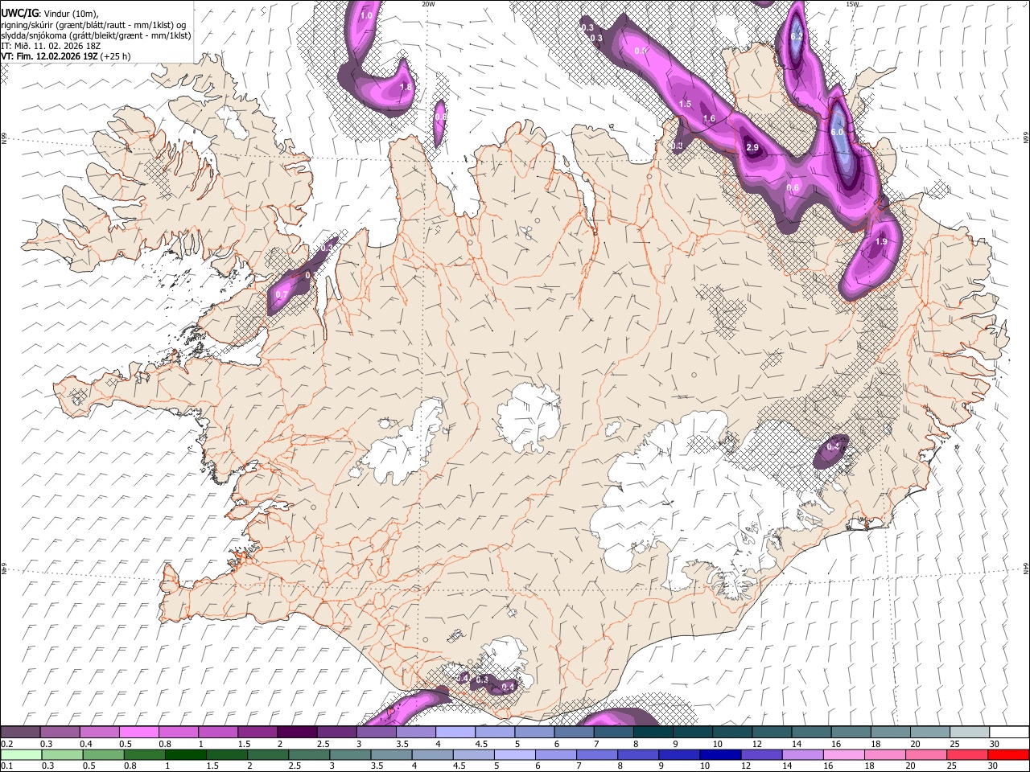Click the 1.6 snowfall value label

709,119
